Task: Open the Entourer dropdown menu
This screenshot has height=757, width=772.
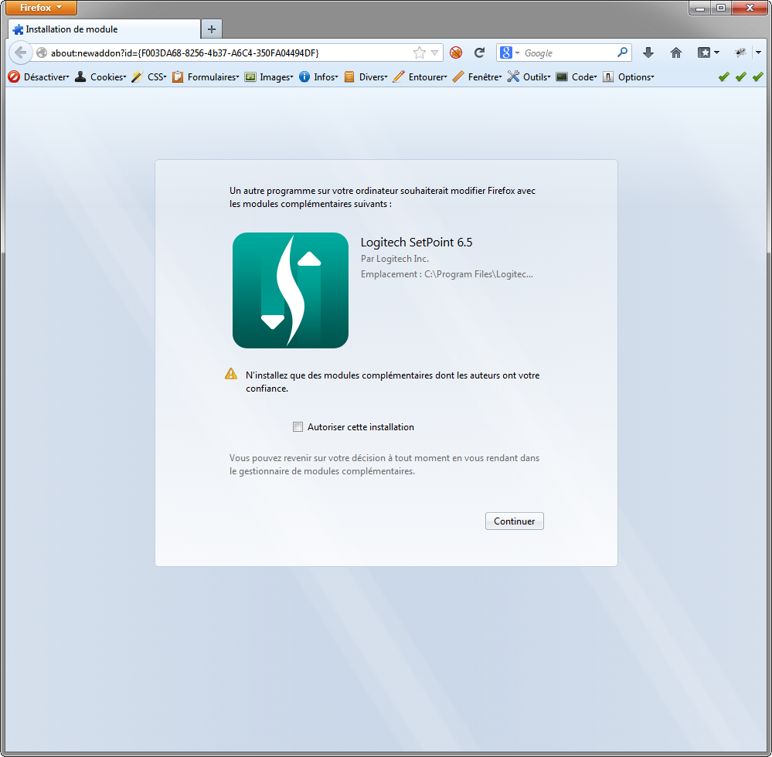Action: (x=420, y=76)
